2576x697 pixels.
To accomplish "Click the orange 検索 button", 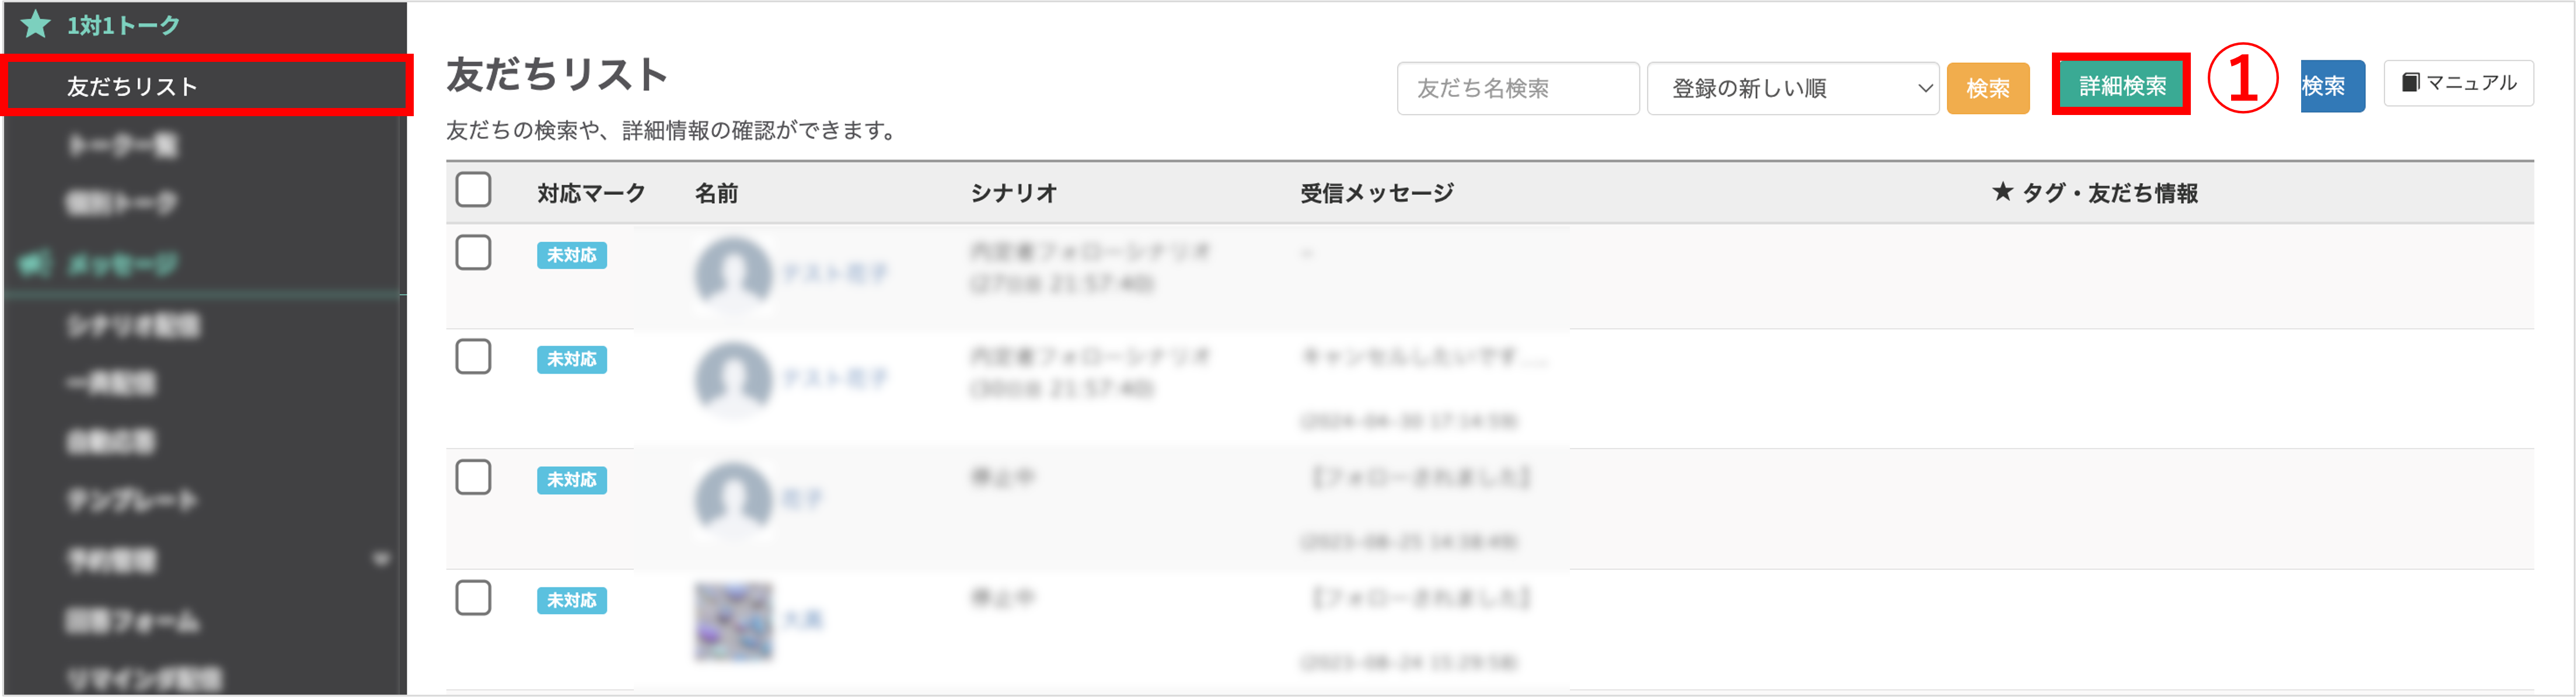I will point(1988,88).
